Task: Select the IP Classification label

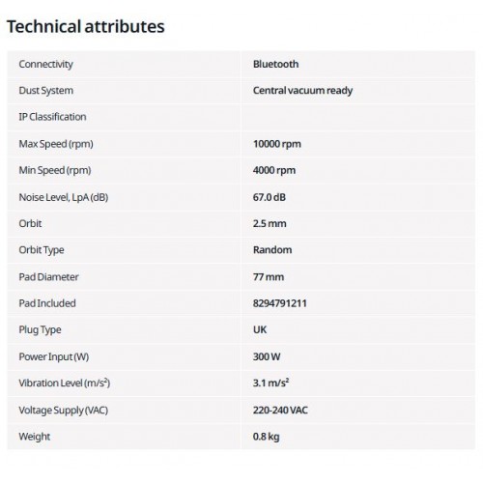Action: coord(52,117)
